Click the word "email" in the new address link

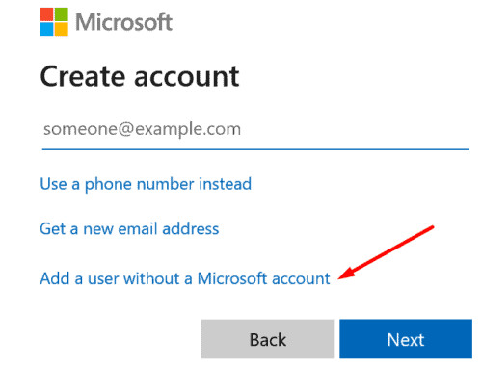pyautogui.click(x=138, y=229)
